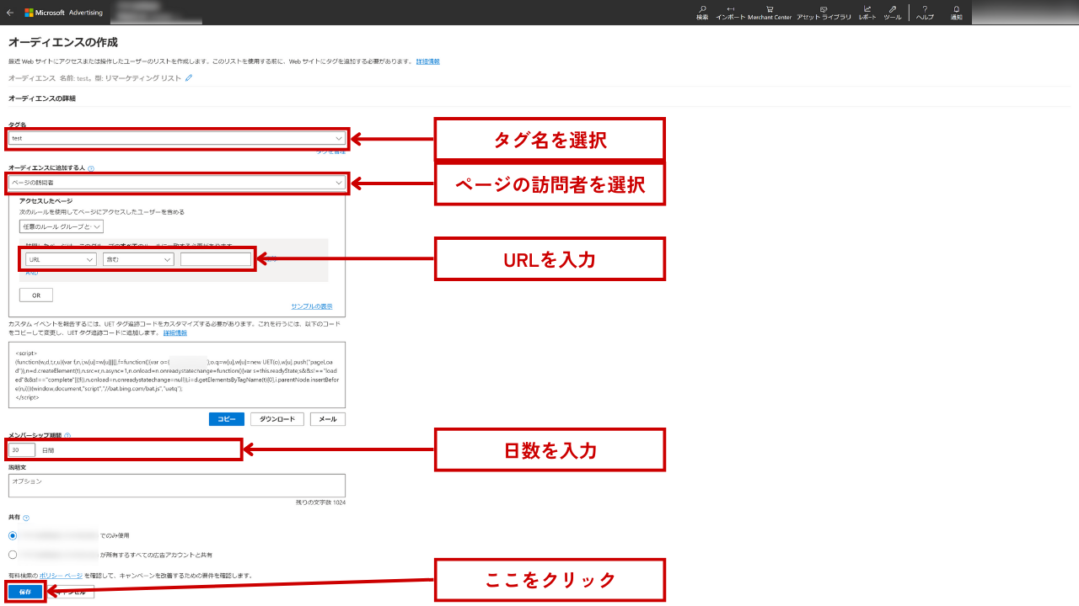The width and height of the screenshot is (1079, 606).
Task: Edit audience name with the pencil icon
Action: coord(189,77)
